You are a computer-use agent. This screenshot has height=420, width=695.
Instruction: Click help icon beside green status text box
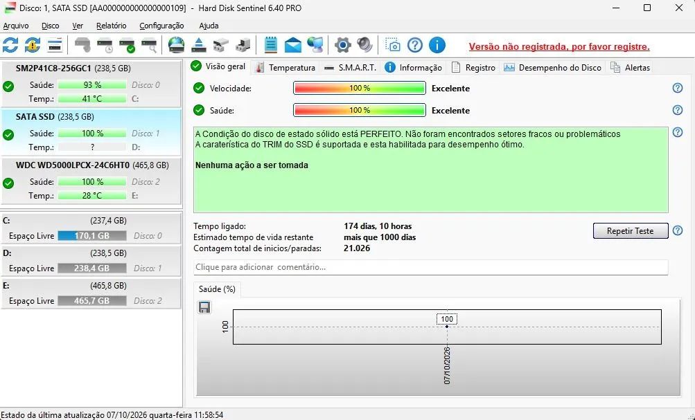click(677, 132)
